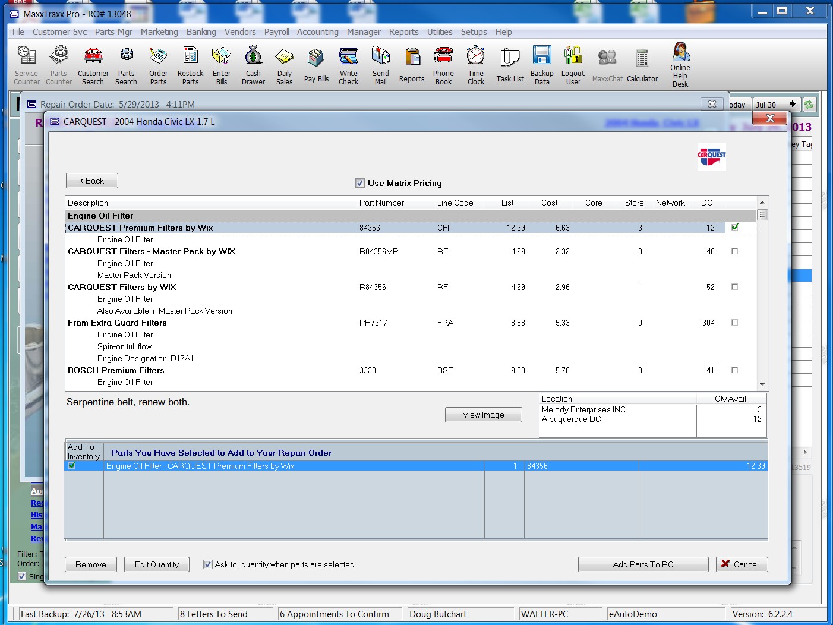Open Online Help Desk
Screen dimensions: 833x625
[x=680, y=65]
